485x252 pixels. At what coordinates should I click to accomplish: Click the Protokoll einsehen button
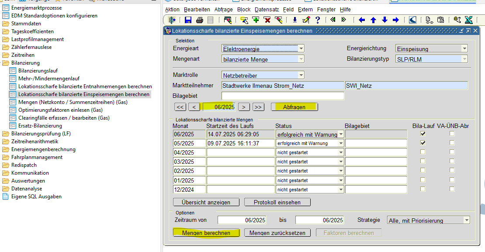pyautogui.click(x=277, y=202)
